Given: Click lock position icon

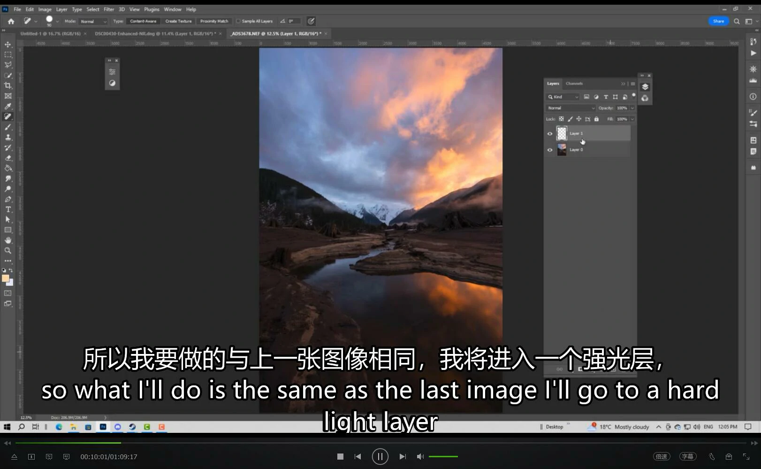Looking at the screenshot, I should (x=579, y=119).
